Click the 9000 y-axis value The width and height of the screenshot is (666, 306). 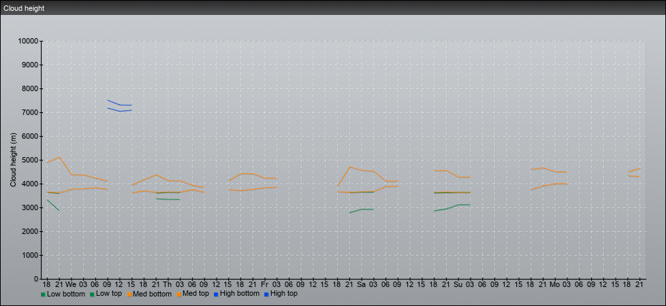tap(30, 65)
